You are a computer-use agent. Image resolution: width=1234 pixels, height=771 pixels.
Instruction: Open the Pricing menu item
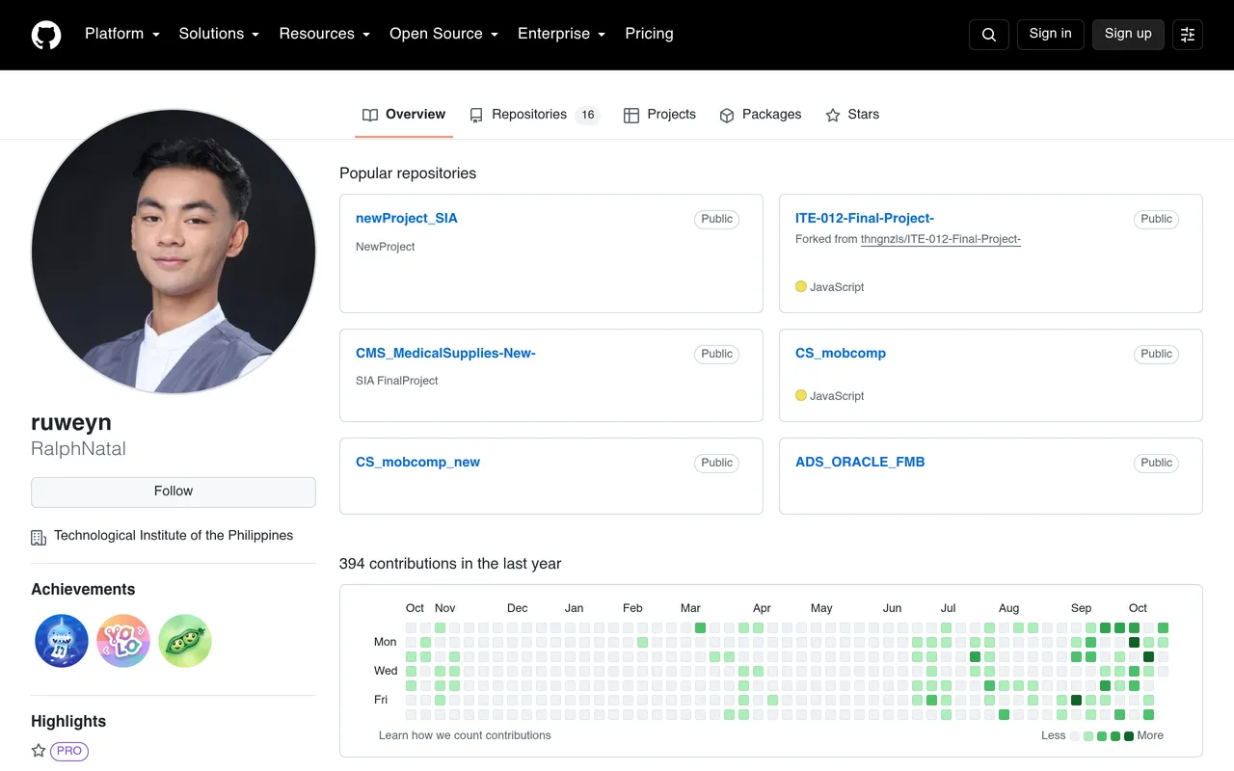(649, 34)
